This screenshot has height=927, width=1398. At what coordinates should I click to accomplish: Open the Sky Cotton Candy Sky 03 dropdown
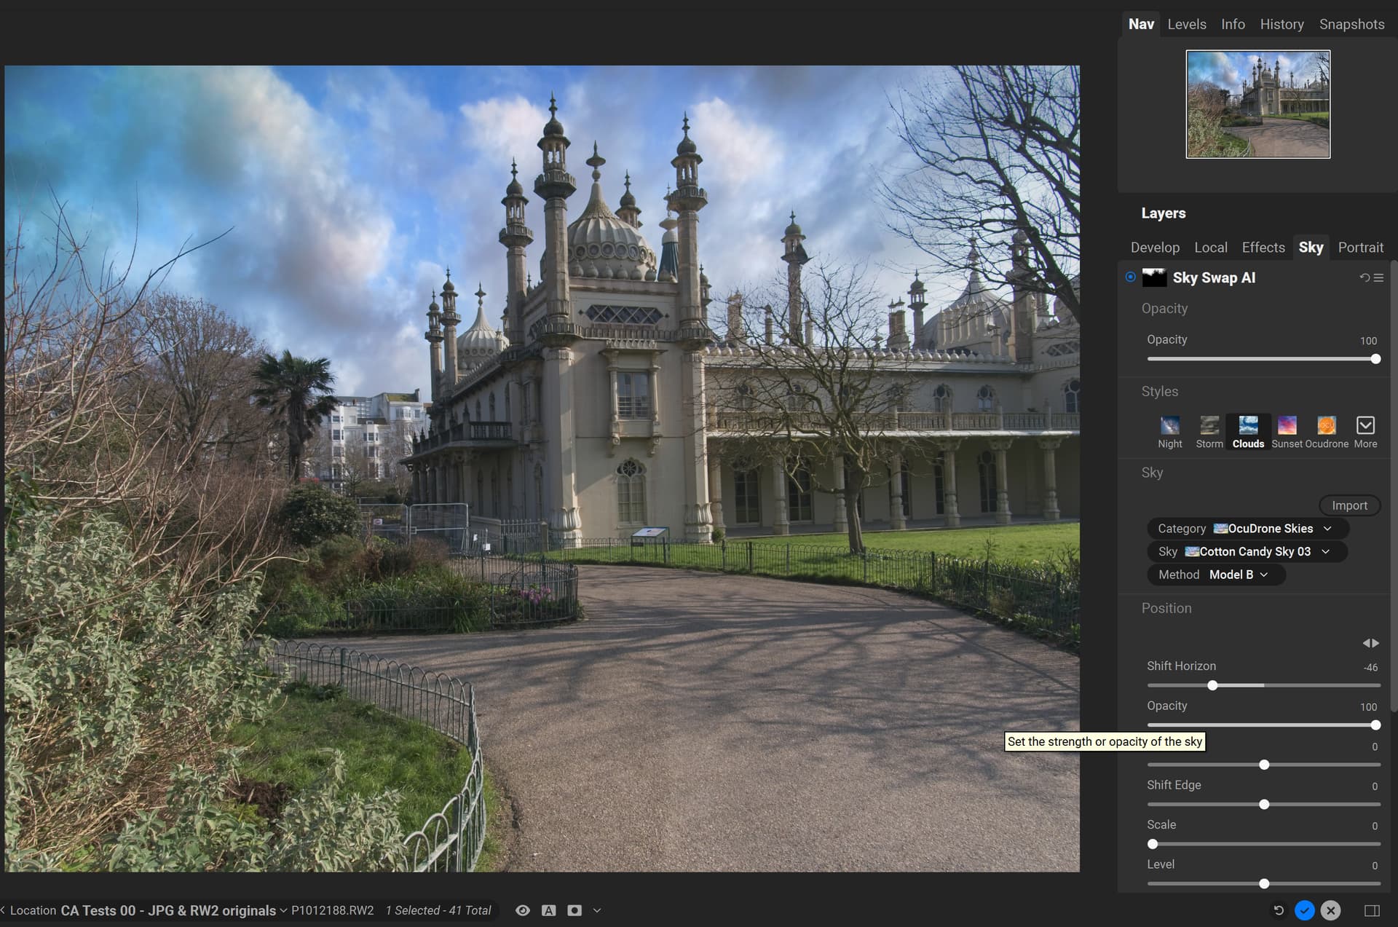1247,552
